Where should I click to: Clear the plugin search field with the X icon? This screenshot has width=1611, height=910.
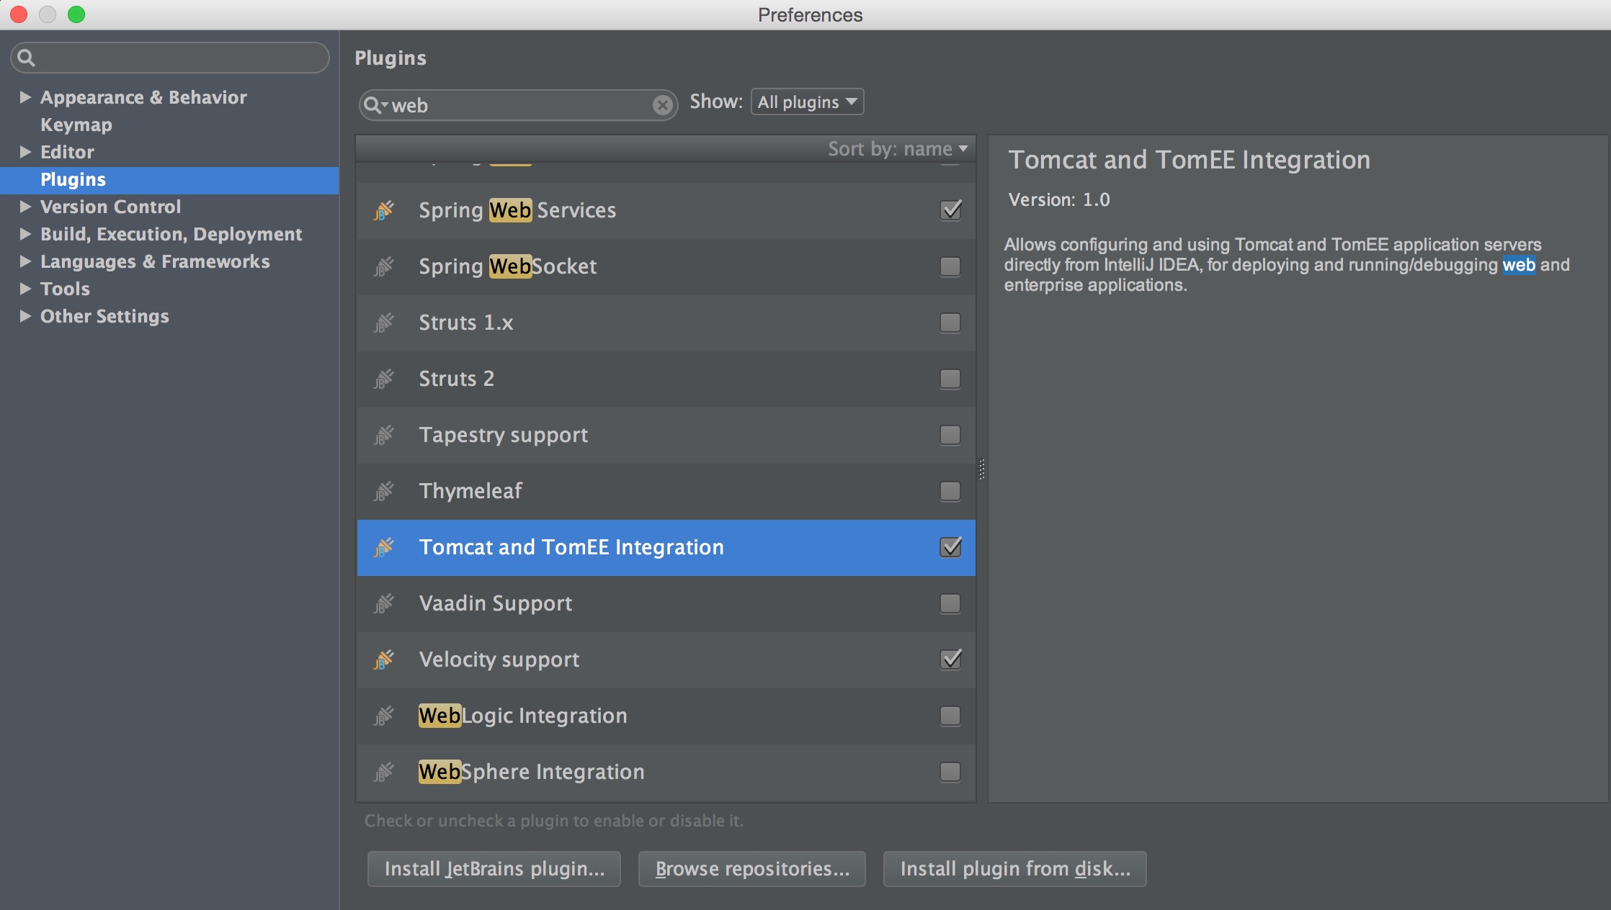click(662, 105)
